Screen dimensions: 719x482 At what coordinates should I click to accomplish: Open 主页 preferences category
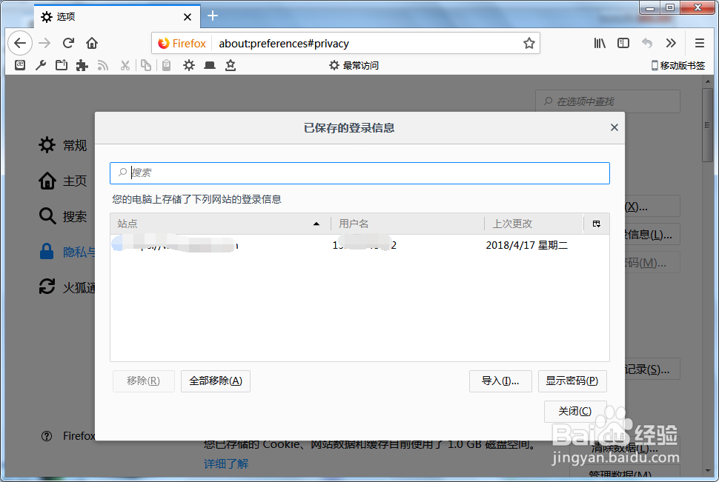pos(63,181)
